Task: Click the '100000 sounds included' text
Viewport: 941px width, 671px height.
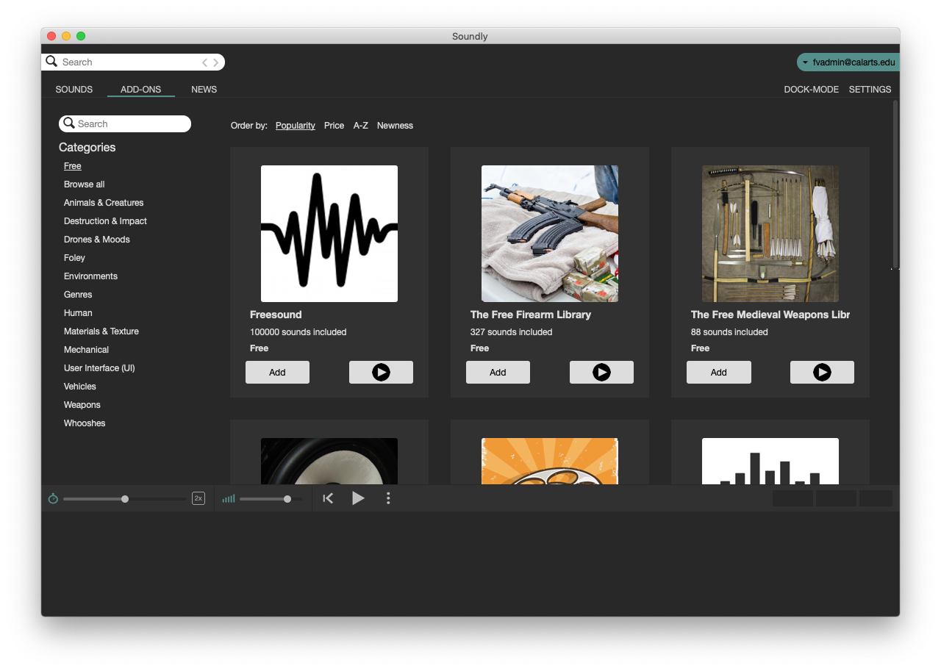Action: [x=298, y=332]
